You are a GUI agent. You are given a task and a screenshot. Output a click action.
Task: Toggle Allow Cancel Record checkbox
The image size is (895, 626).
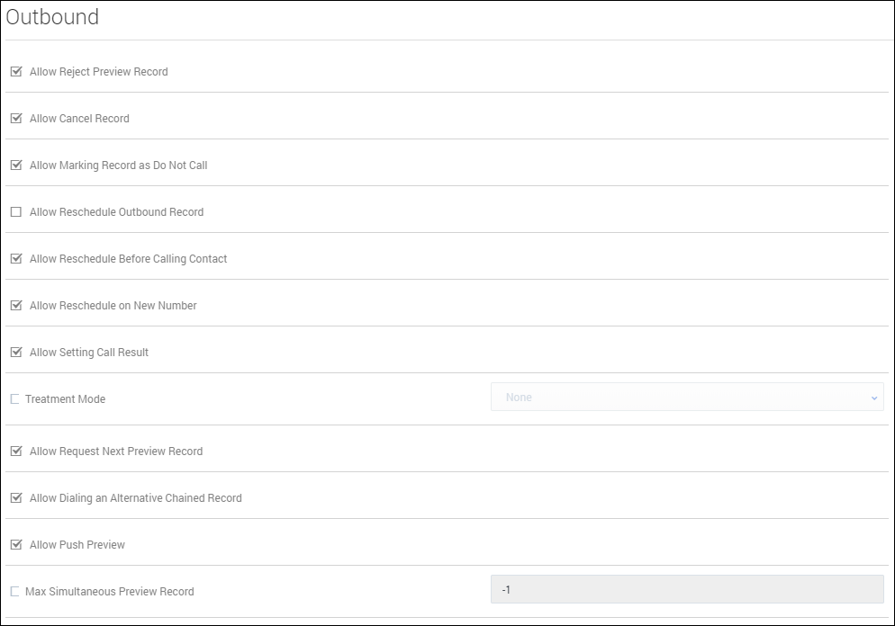[x=16, y=119]
